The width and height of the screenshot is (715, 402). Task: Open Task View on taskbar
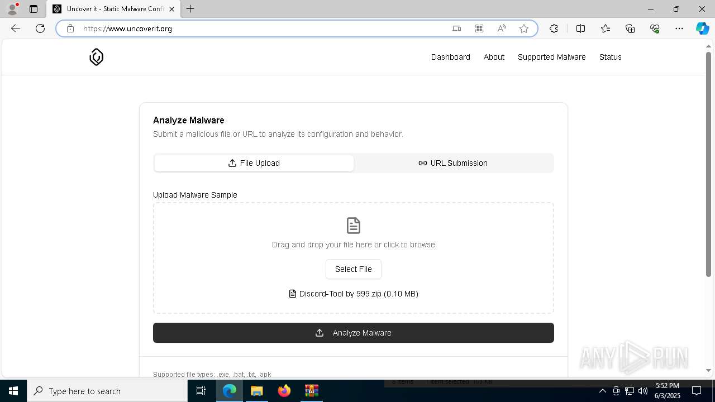click(x=201, y=391)
